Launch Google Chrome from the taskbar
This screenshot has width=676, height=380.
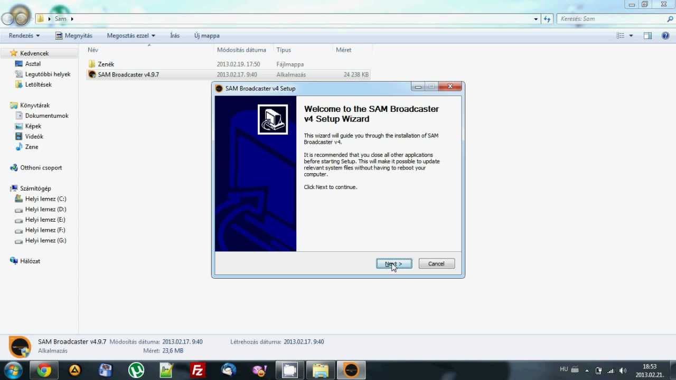(x=44, y=370)
